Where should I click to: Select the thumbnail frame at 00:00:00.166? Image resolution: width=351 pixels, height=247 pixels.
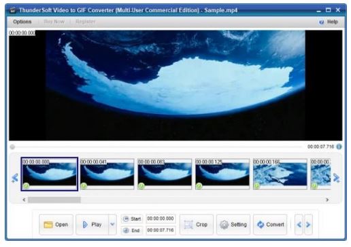280,174
